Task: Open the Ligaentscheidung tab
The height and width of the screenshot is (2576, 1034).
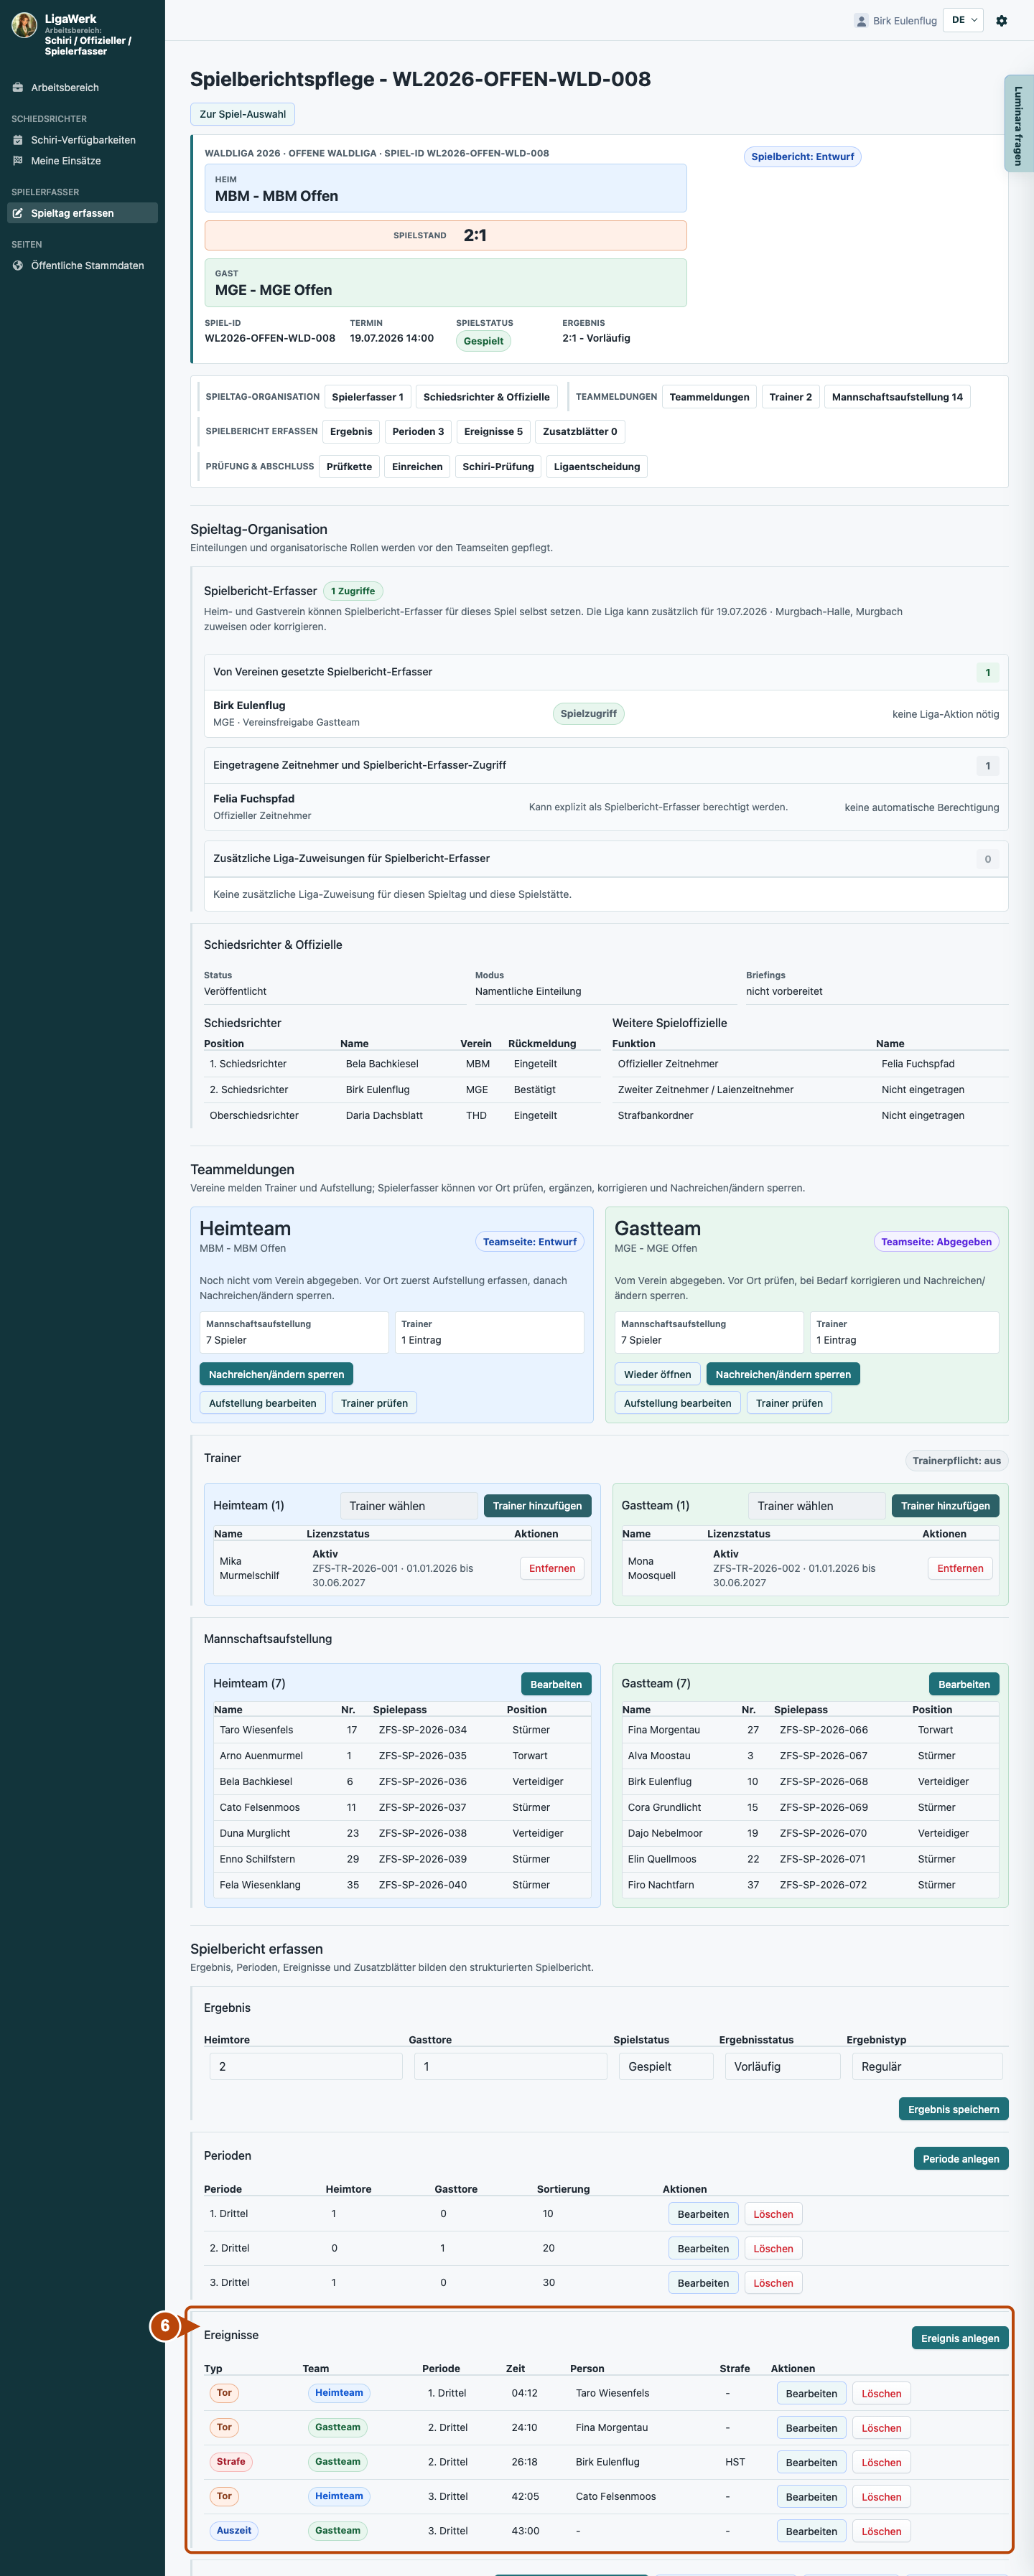Action: click(x=597, y=466)
